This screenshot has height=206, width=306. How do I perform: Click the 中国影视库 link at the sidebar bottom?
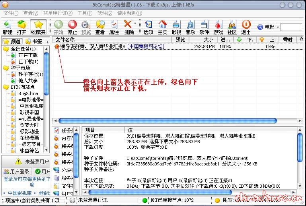click(20, 193)
